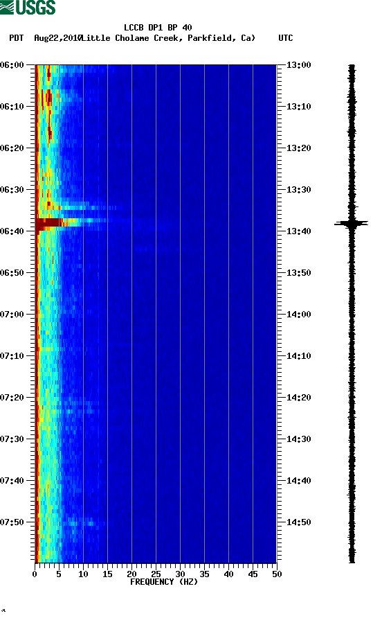This screenshot has width=382, height=618.
Task: Click the '13:10' UTC time label
Action: click(x=298, y=107)
